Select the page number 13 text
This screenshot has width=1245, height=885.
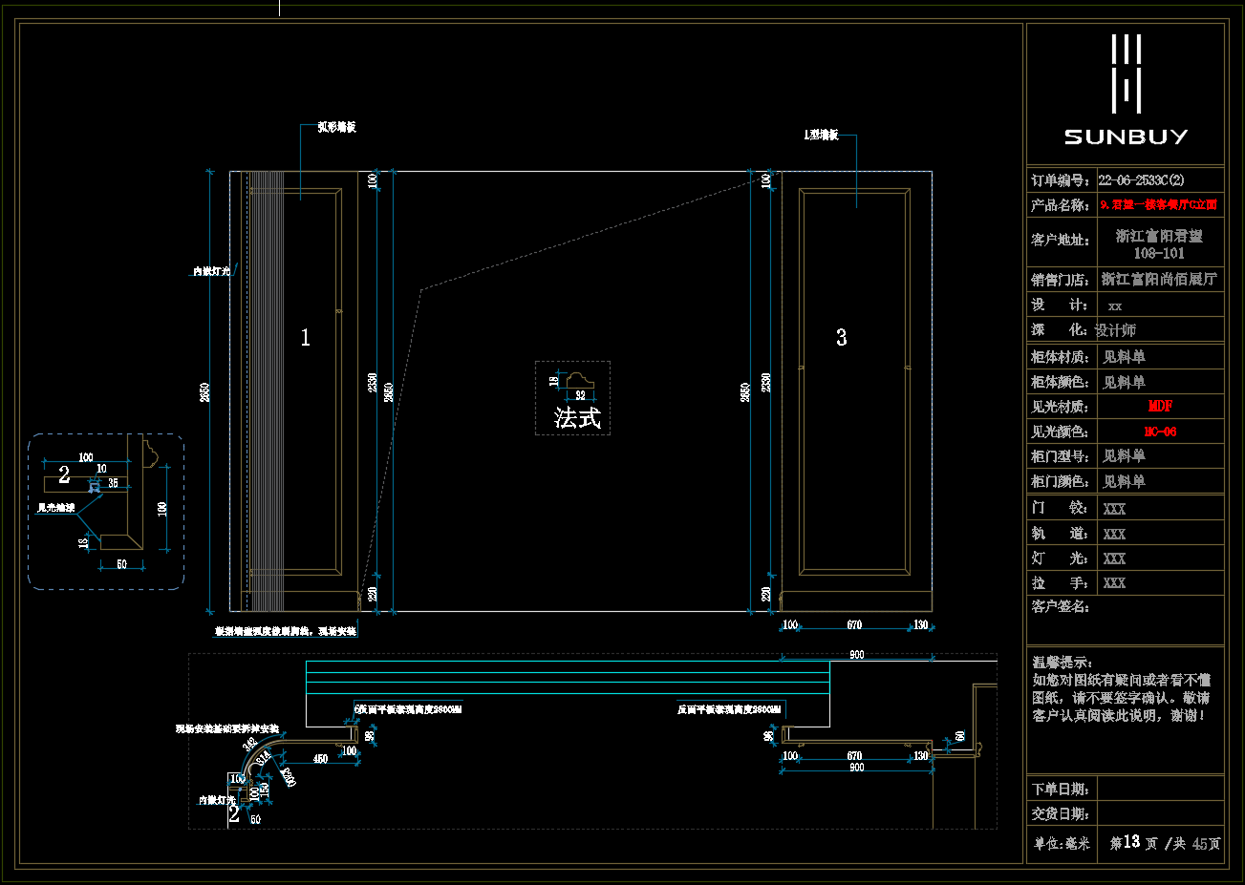1131,842
